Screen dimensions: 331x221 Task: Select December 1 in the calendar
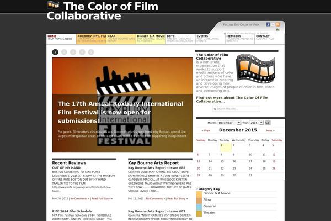(x=226, y=148)
